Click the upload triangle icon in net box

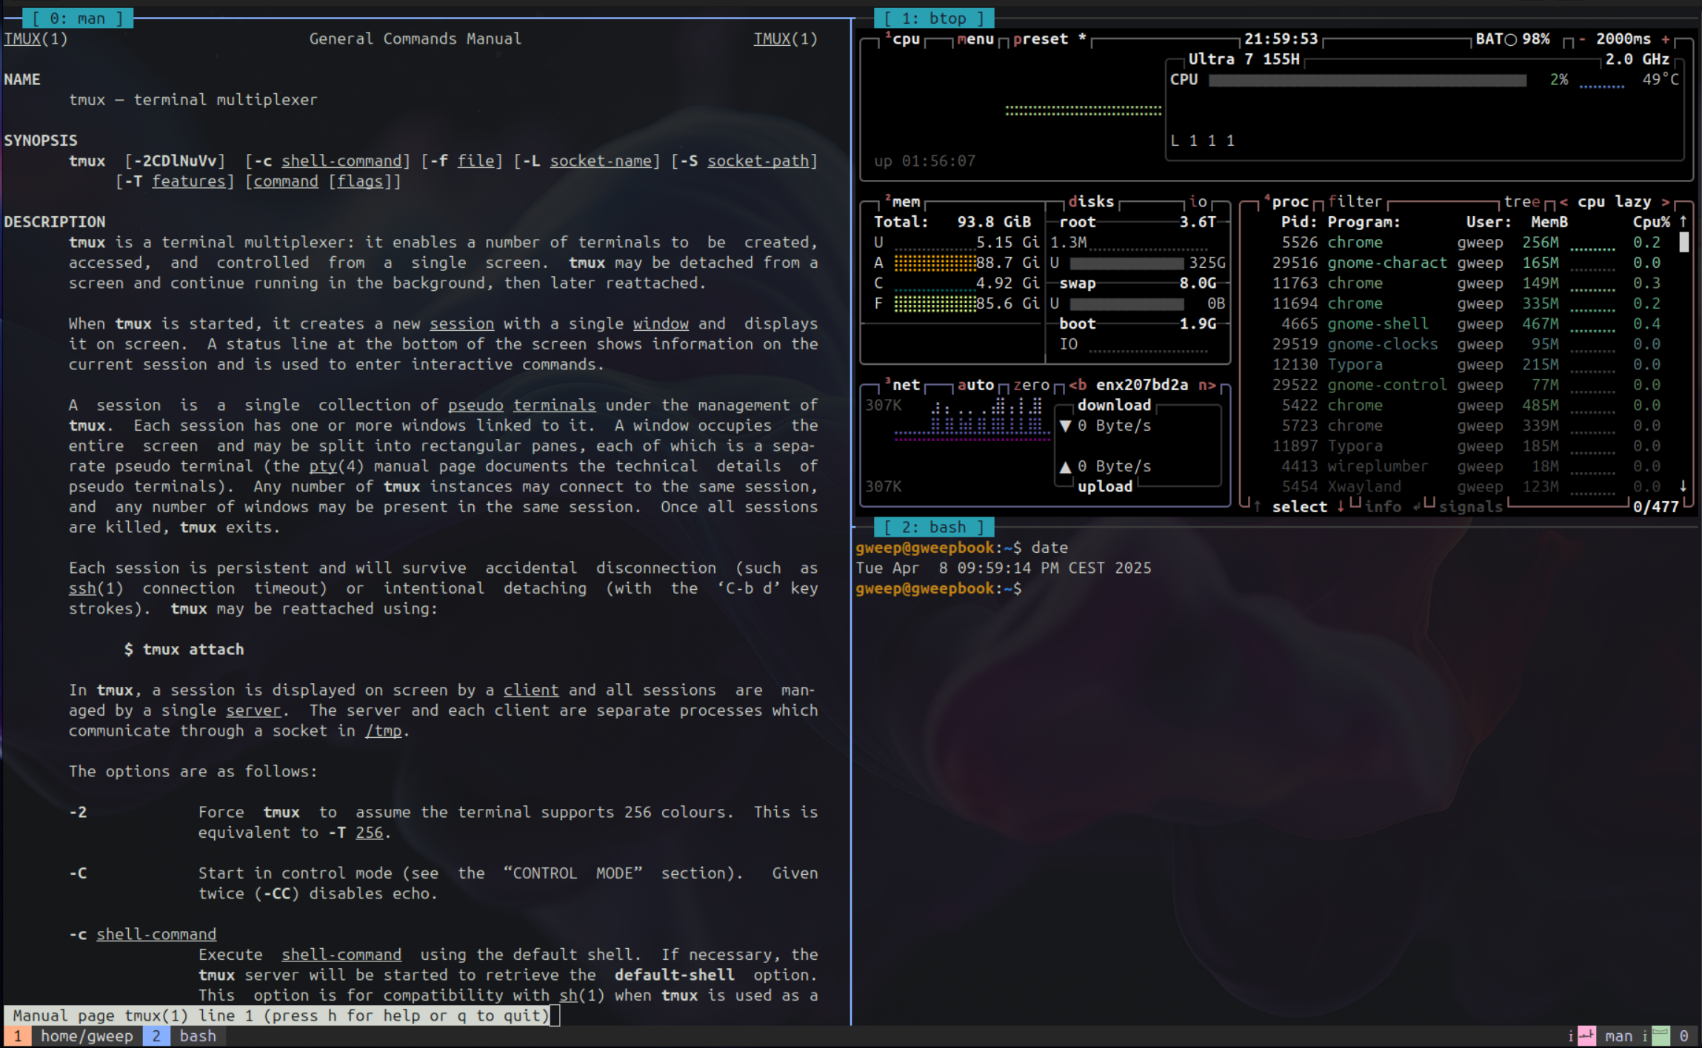(1065, 467)
